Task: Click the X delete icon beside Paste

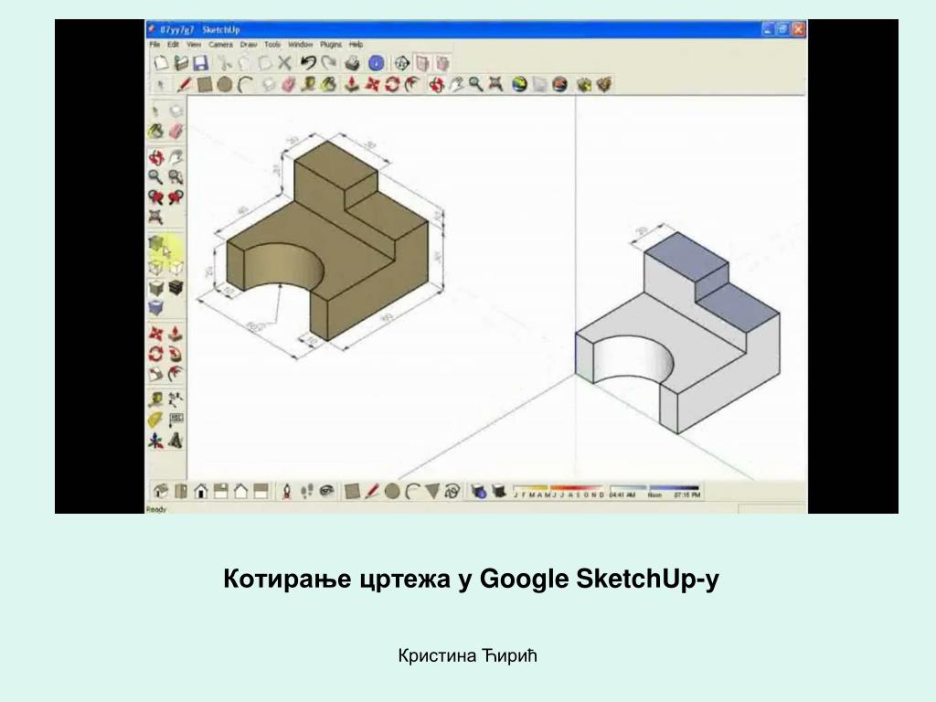Action: click(x=285, y=63)
